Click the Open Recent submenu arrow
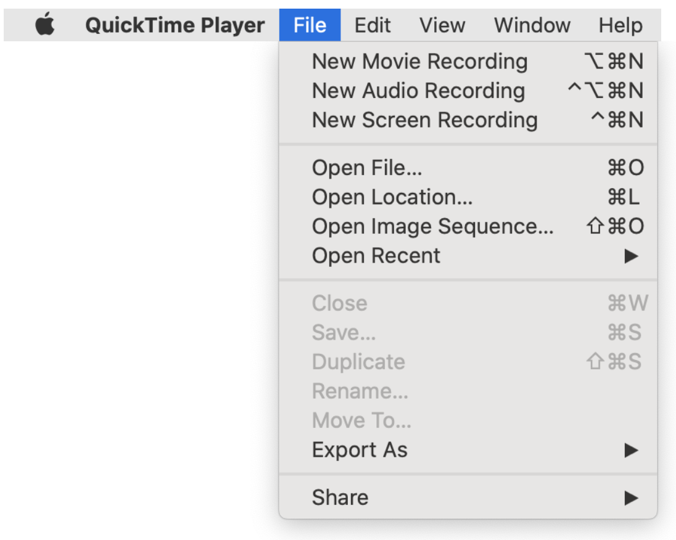676x540 pixels. [630, 256]
